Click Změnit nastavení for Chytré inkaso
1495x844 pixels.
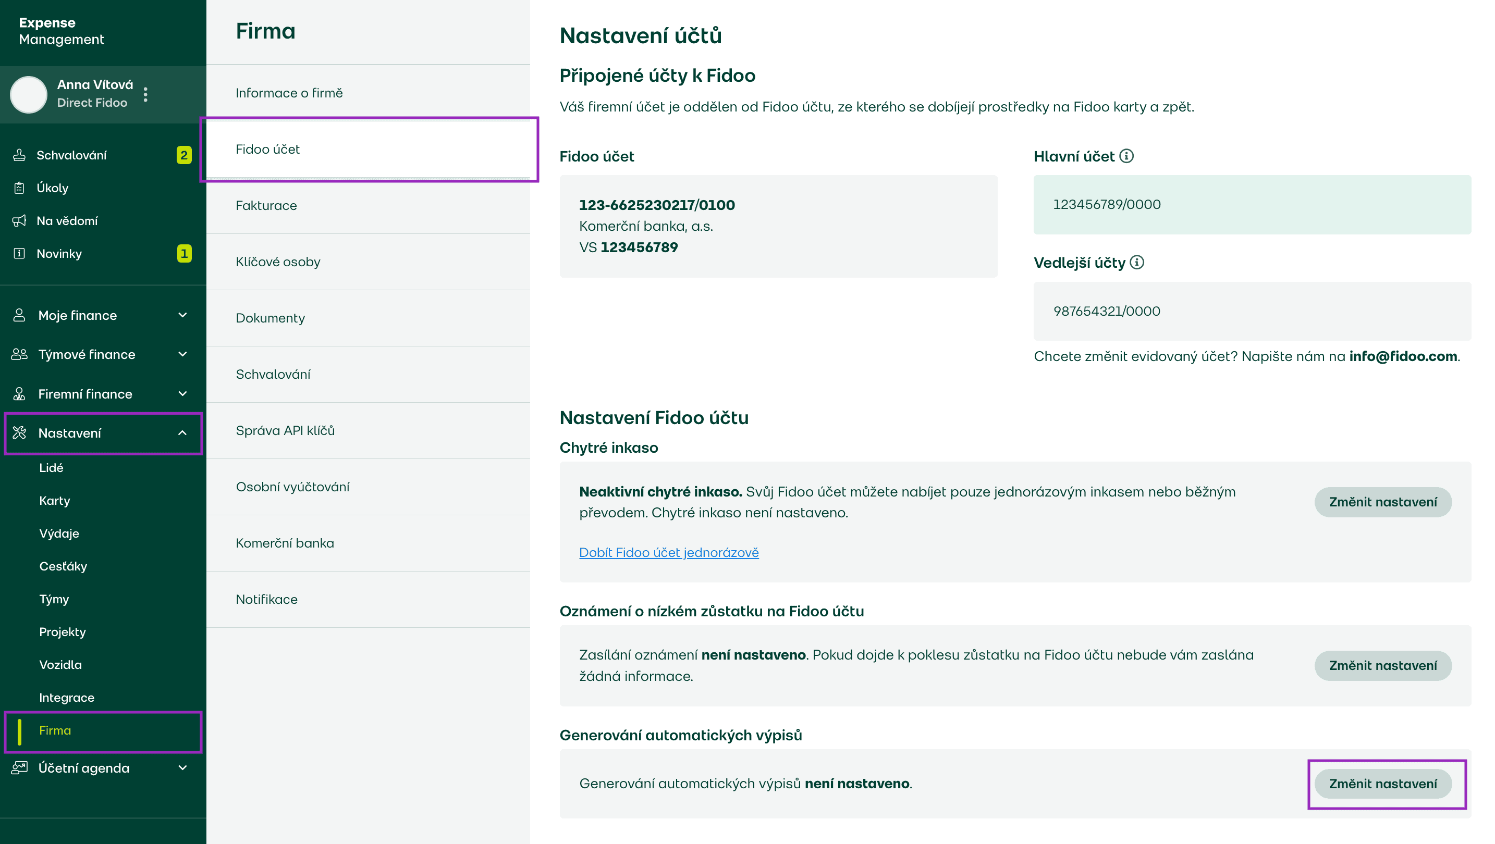click(x=1382, y=502)
